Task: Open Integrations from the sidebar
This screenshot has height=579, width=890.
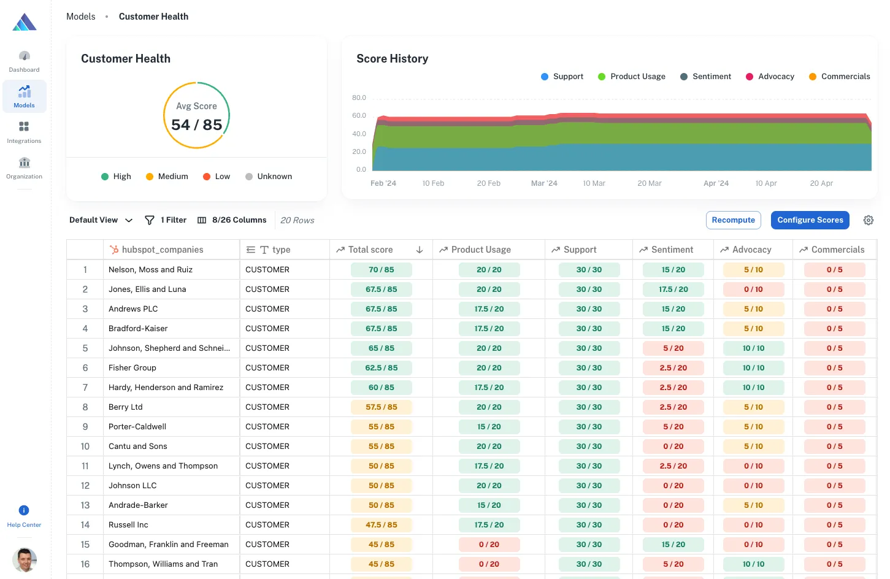Action: 24,127
